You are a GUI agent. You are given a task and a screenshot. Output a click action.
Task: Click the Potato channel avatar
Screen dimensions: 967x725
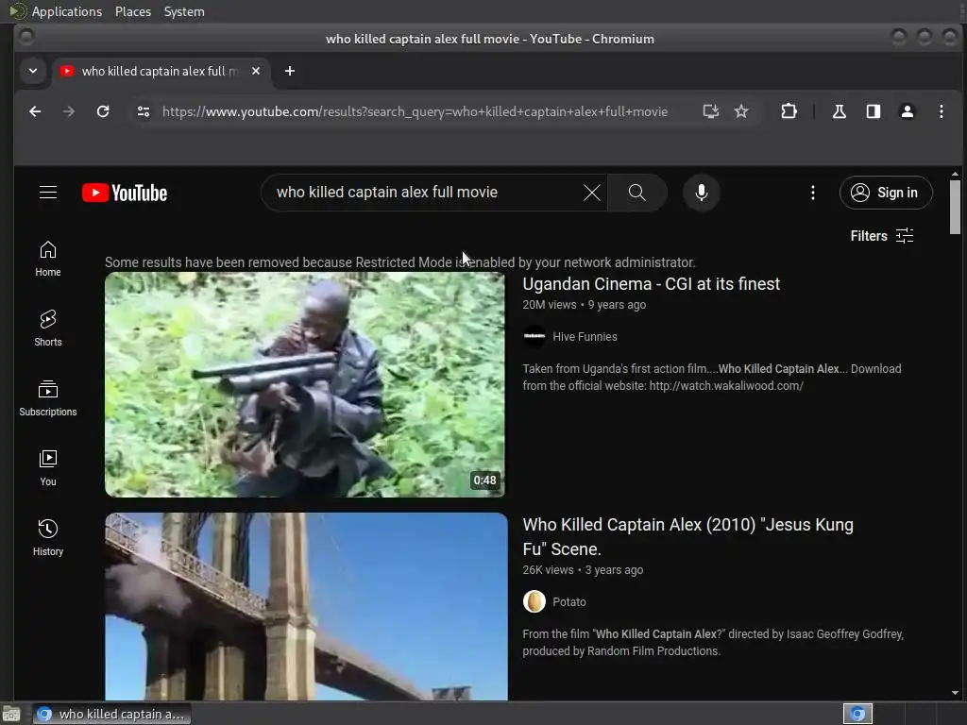(534, 601)
